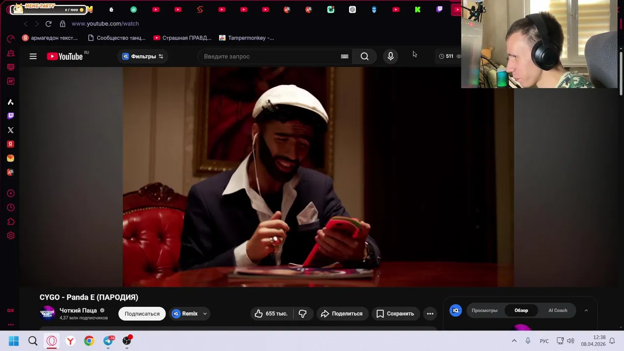Viewport: 624px width, 351px height.
Task: Open Telegram from taskbar
Action: click(108, 341)
